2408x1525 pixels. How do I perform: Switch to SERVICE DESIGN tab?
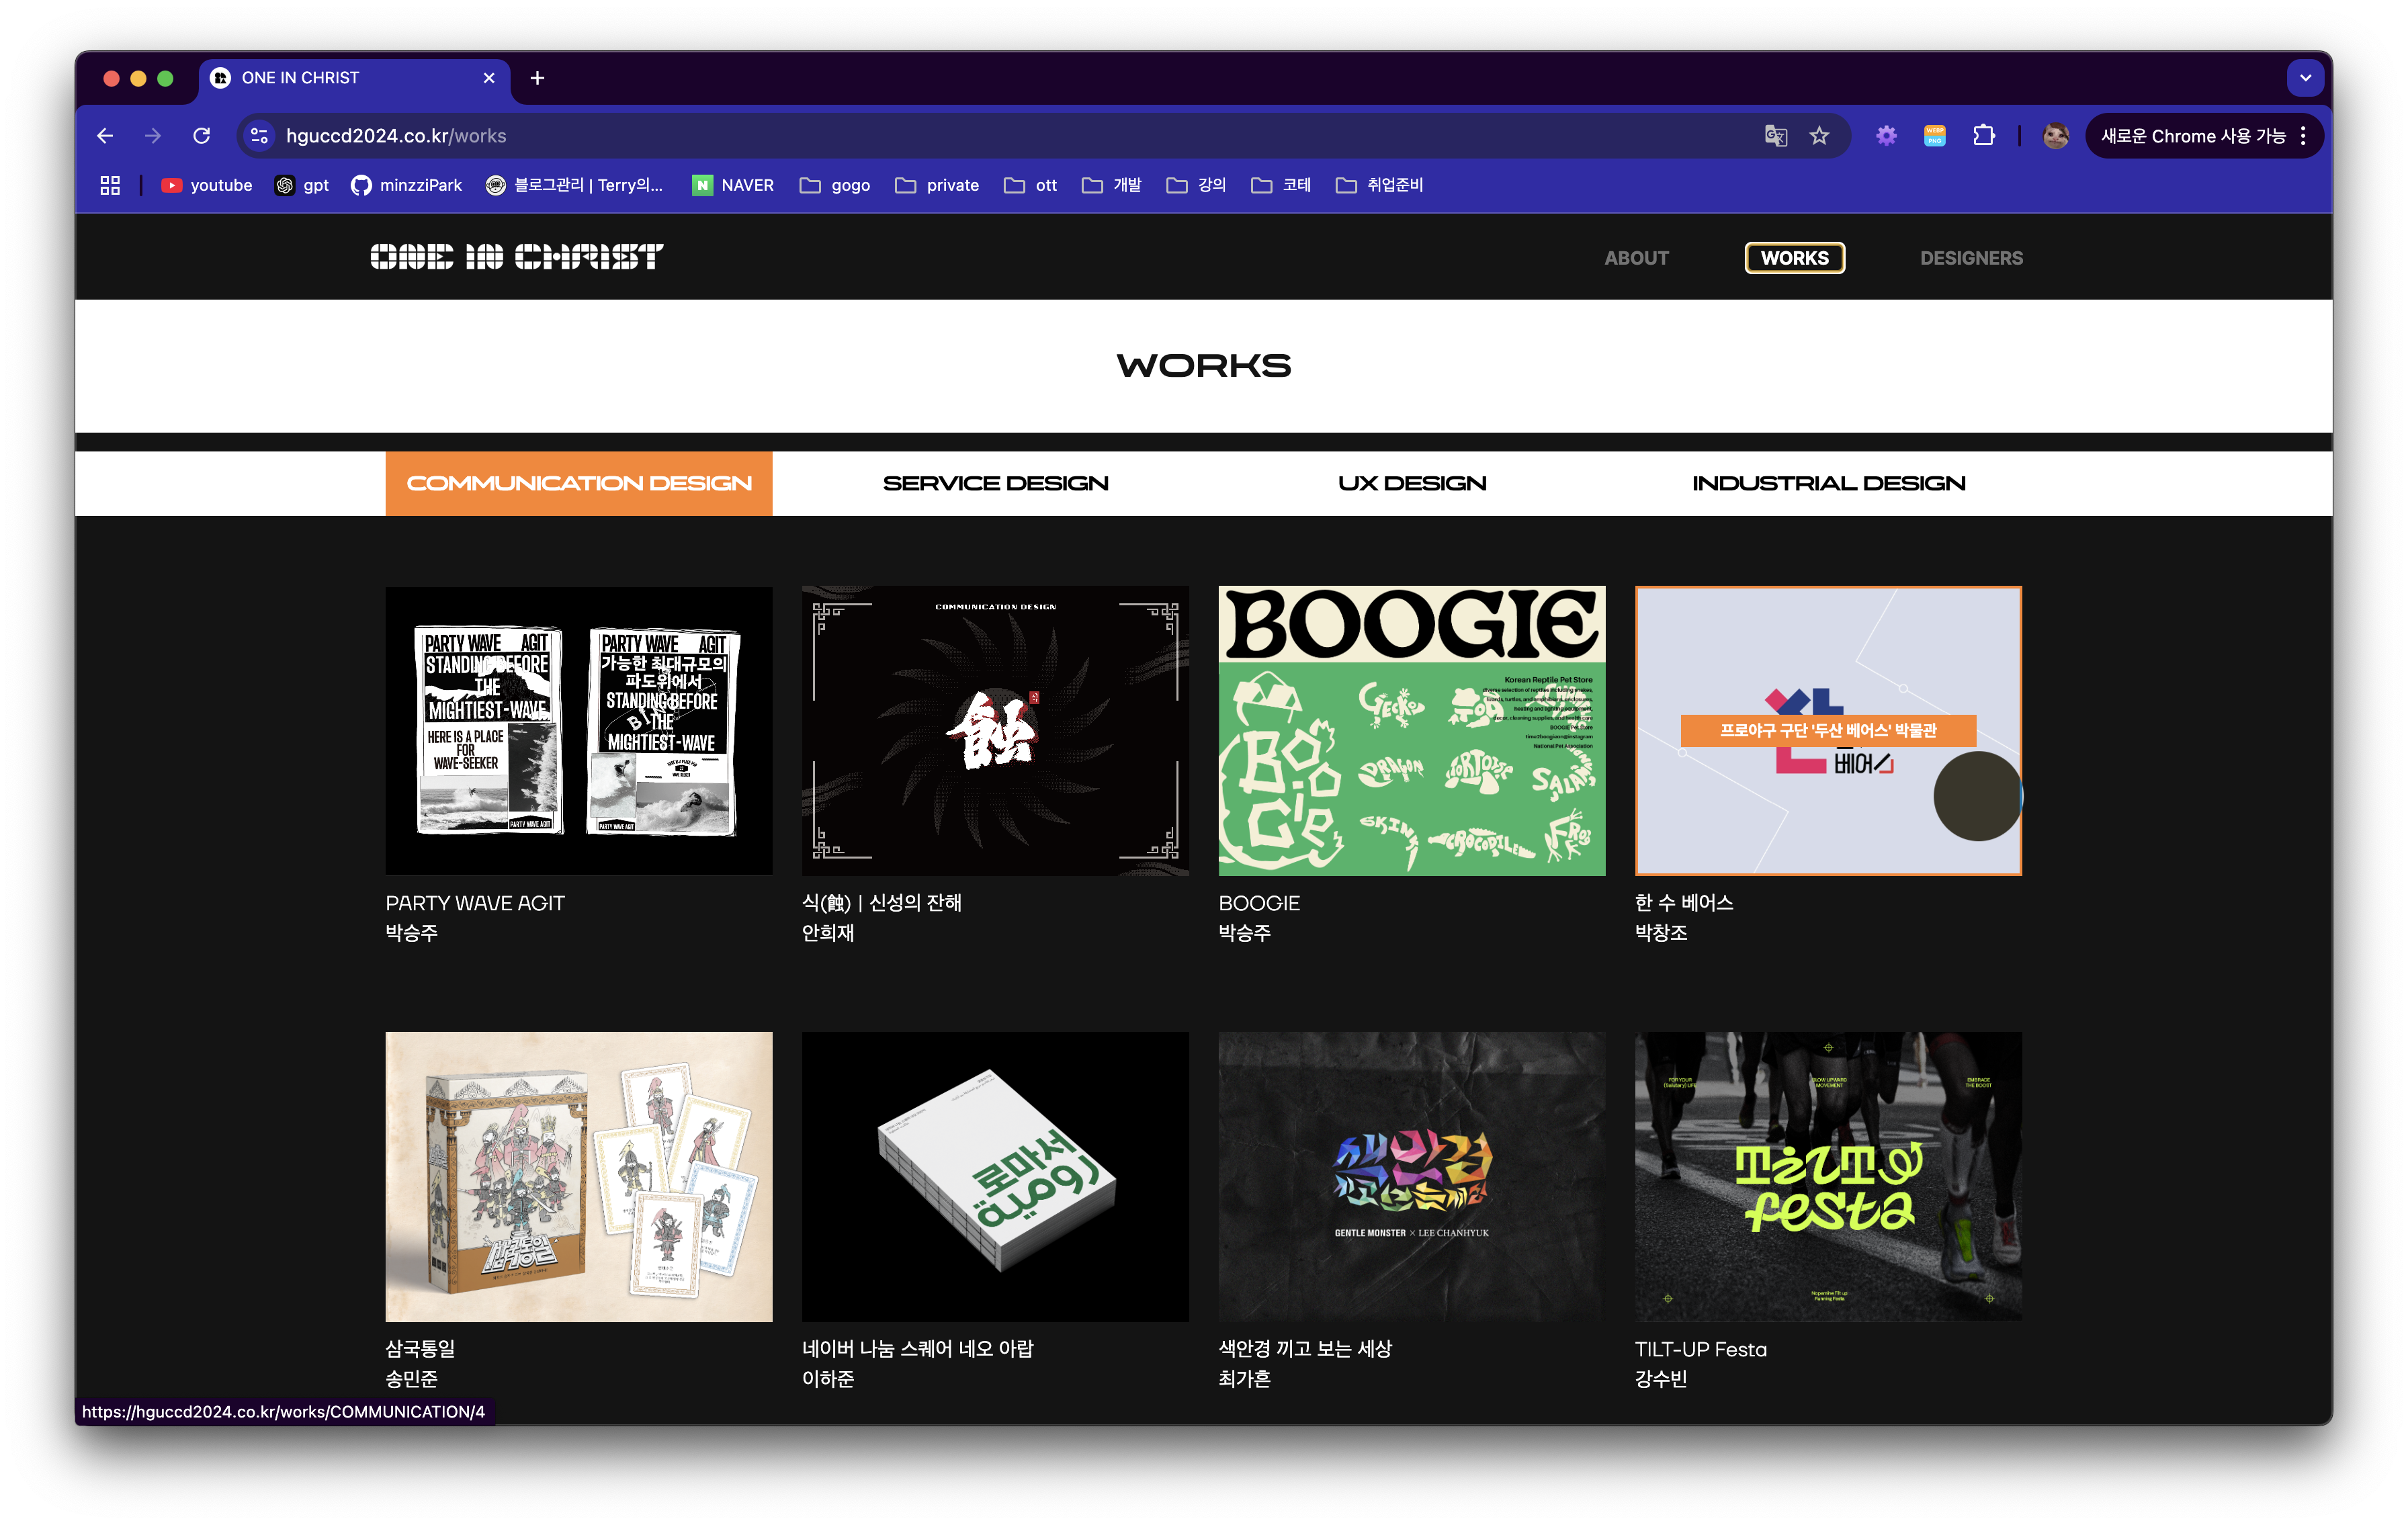995,484
